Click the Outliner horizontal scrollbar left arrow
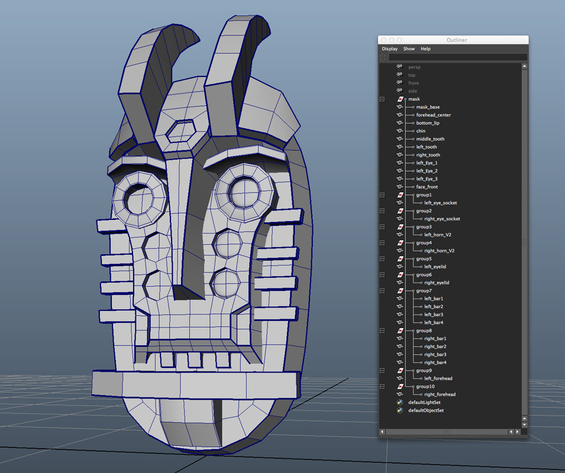 (382, 431)
